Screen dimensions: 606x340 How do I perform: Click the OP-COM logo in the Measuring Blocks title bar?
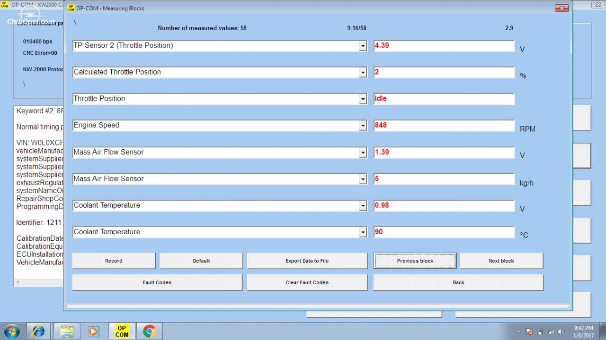(71, 8)
